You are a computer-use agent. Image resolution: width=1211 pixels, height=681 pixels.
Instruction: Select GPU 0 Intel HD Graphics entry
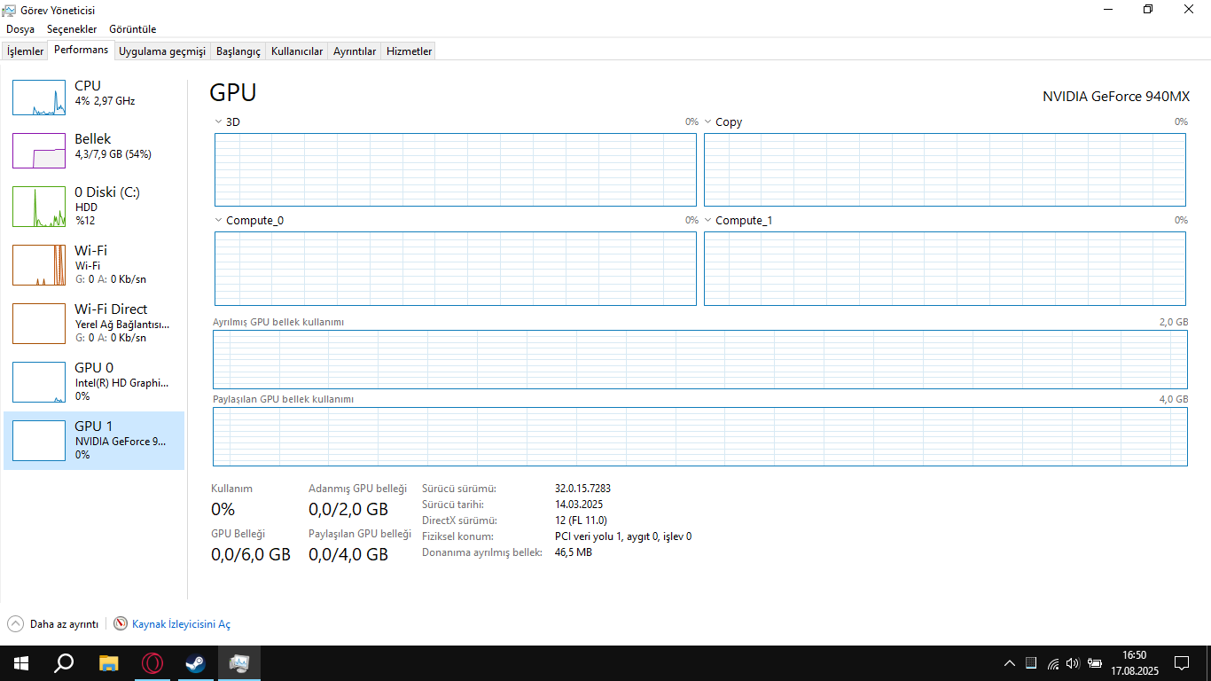tap(94, 381)
